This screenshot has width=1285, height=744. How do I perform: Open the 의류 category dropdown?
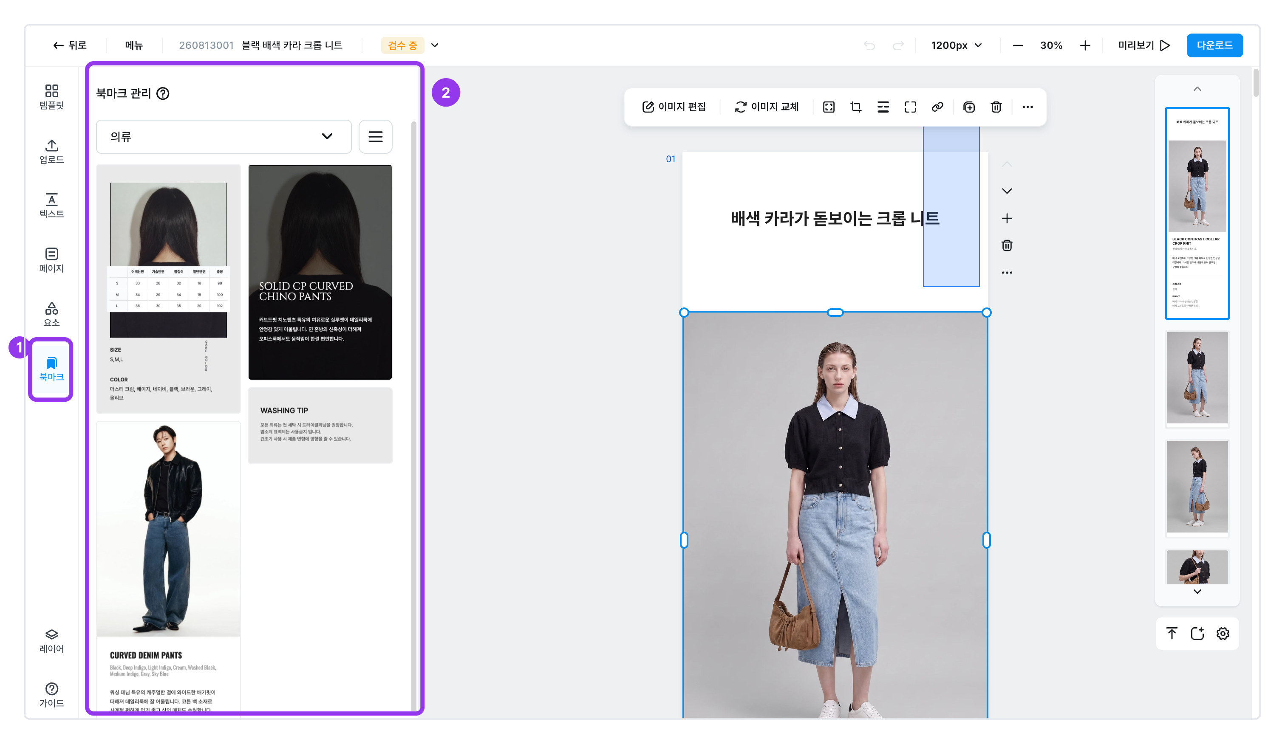(224, 137)
